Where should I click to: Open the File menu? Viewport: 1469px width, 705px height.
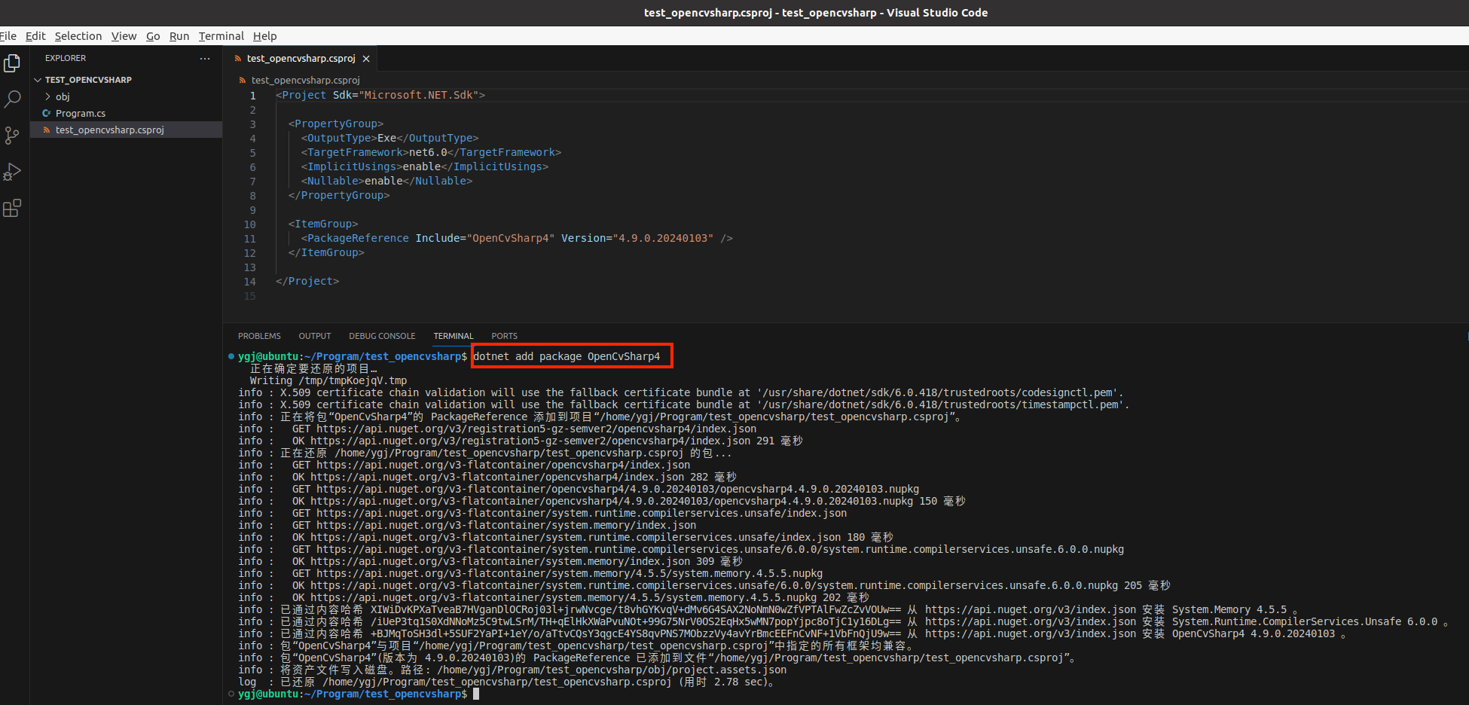click(8, 36)
